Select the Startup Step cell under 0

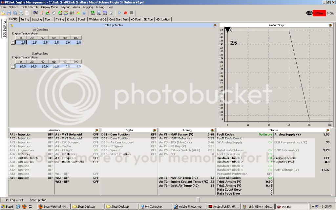(21, 66)
